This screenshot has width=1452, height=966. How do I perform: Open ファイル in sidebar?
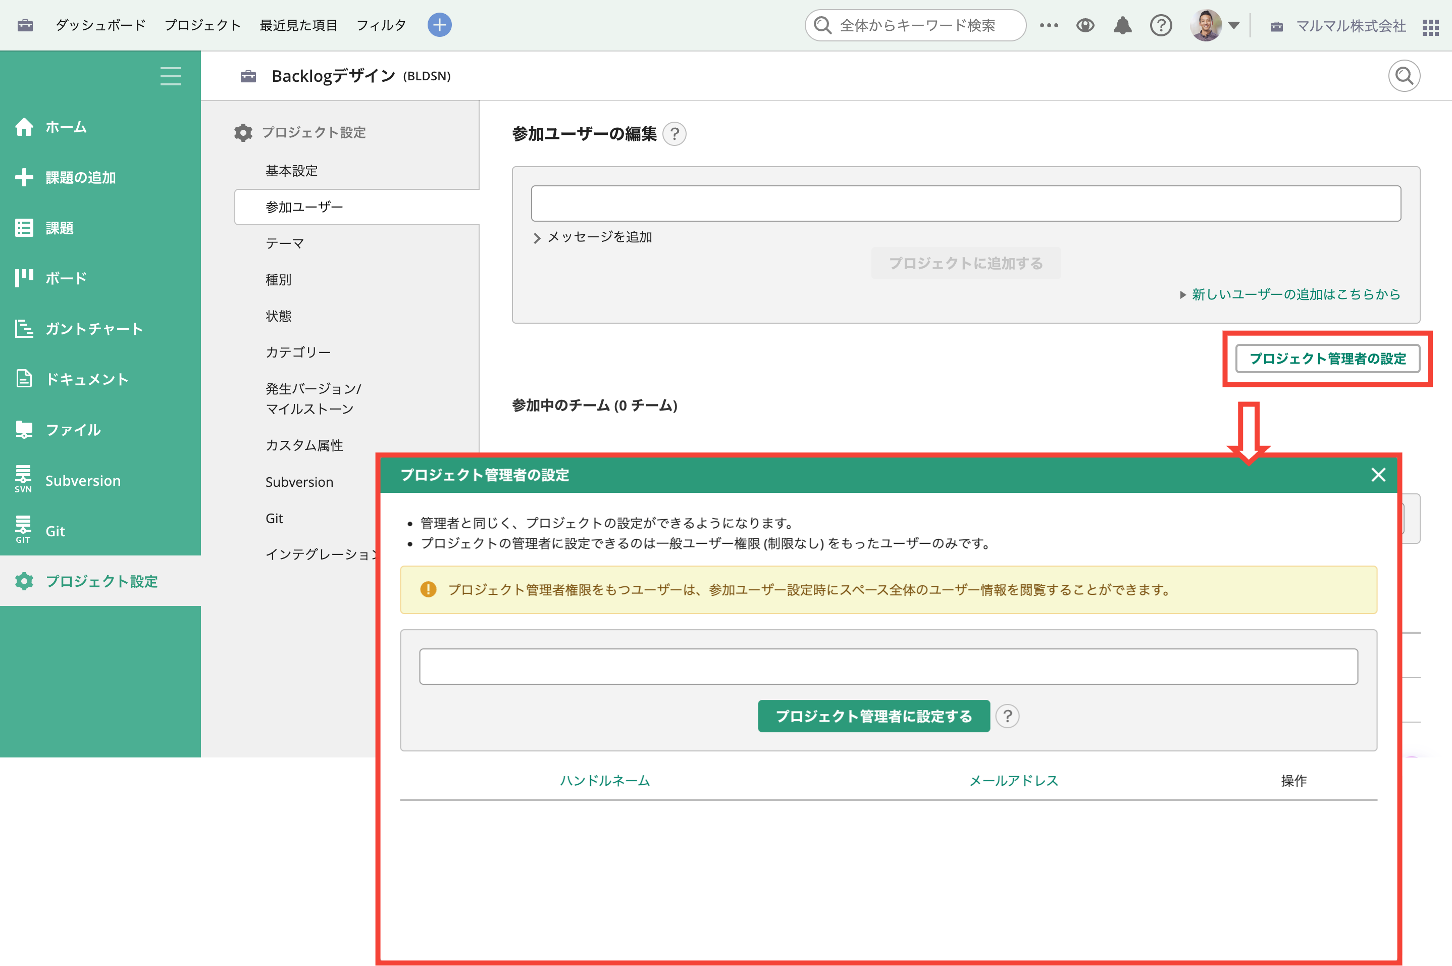coord(100,430)
